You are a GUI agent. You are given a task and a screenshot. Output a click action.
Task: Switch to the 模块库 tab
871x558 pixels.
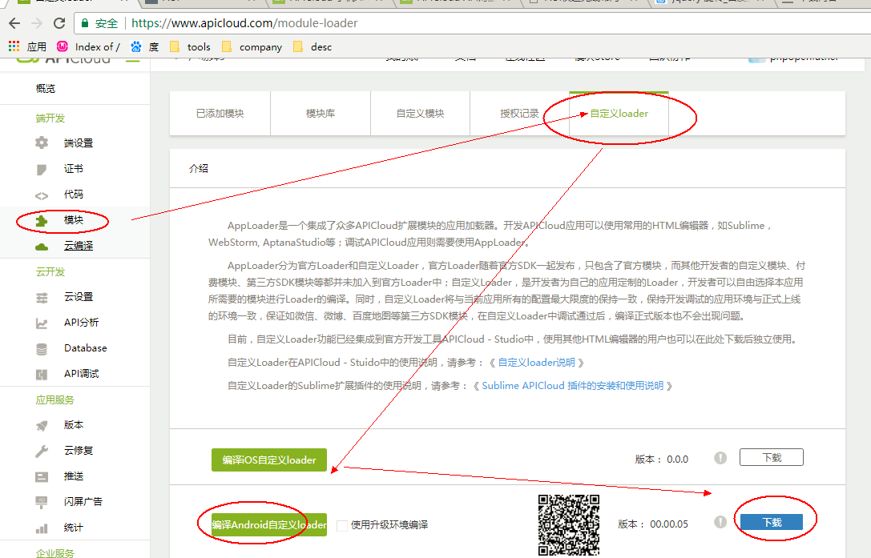(321, 114)
